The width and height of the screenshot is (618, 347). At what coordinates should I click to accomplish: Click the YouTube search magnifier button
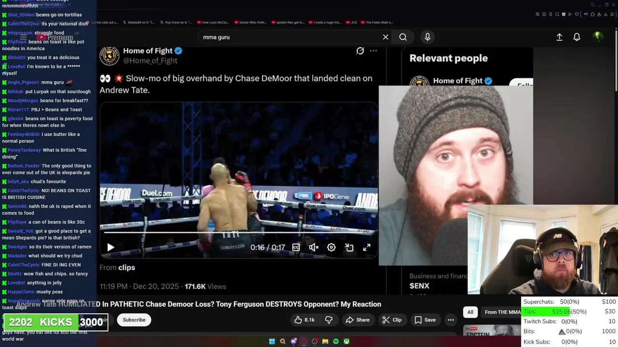[x=403, y=37]
